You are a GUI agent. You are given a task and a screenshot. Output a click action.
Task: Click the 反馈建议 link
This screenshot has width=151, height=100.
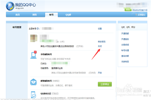point(142,15)
